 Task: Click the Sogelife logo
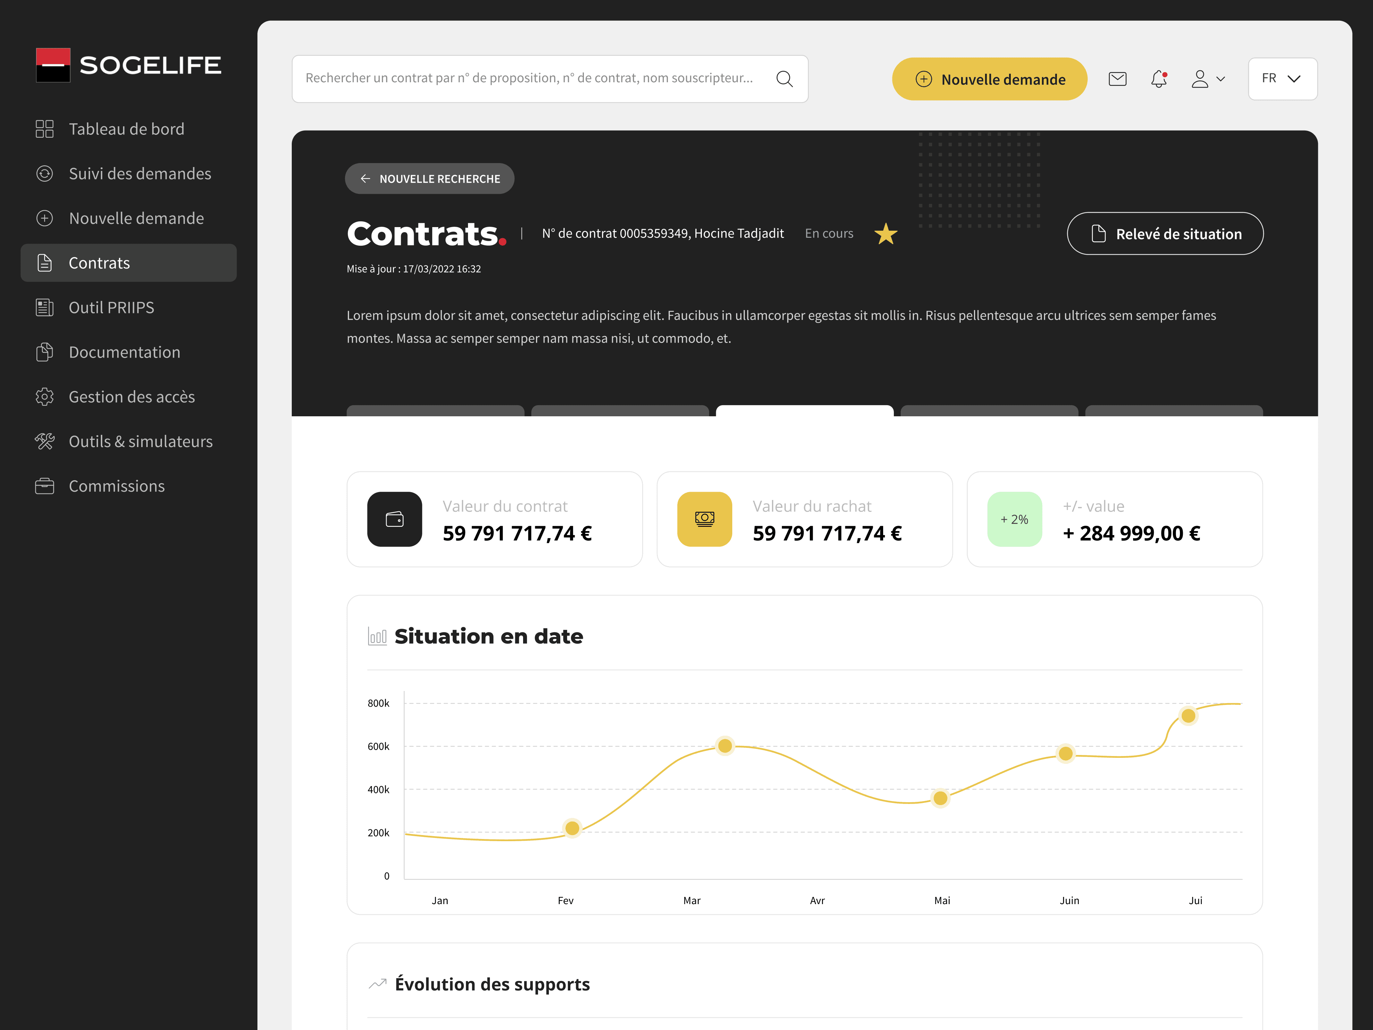[x=128, y=65]
